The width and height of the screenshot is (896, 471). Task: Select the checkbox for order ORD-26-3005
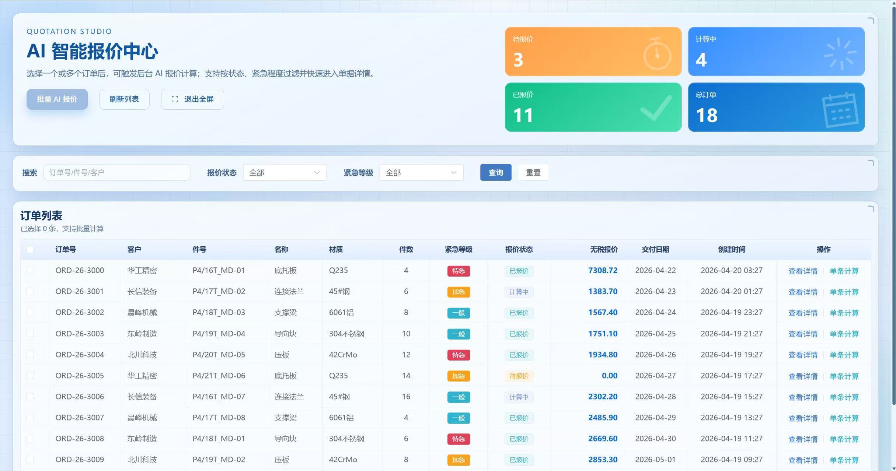(30, 376)
